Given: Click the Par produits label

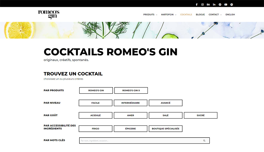Looking at the screenshot, I should coord(54,90).
